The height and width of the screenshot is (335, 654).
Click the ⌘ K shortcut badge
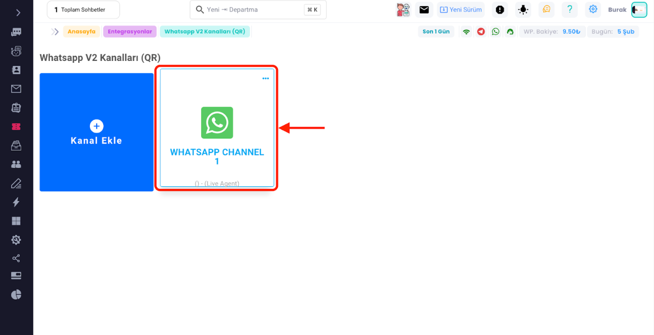click(x=312, y=9)
